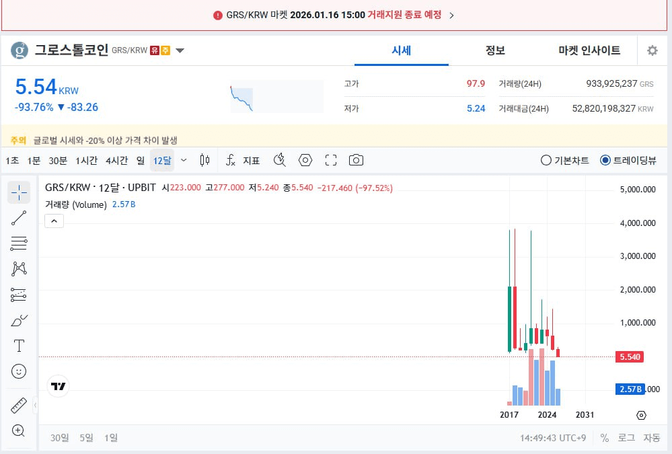Select the crosshair cursor tool
The width and height of the screenshot is (672, 454).
pyautogui.click(x=19, y=192)
